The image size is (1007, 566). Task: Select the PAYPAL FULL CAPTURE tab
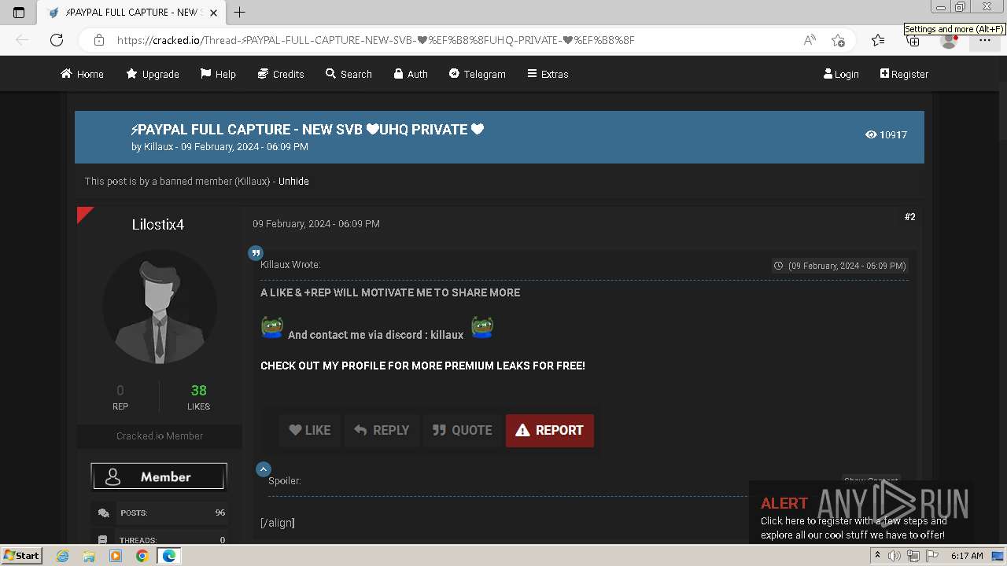131,13
